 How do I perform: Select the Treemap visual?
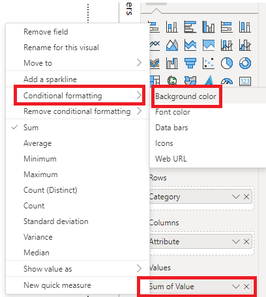155,80
